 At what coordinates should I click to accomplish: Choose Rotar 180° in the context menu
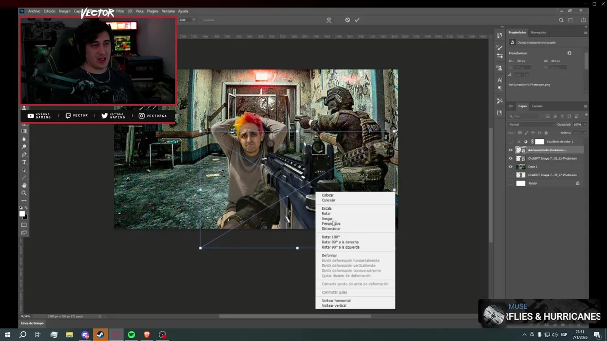pos(331,237)
